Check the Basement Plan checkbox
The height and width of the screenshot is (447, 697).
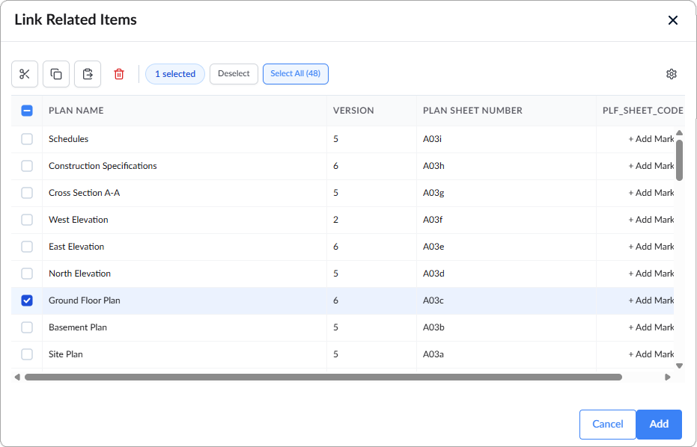[x=27, y=327]
